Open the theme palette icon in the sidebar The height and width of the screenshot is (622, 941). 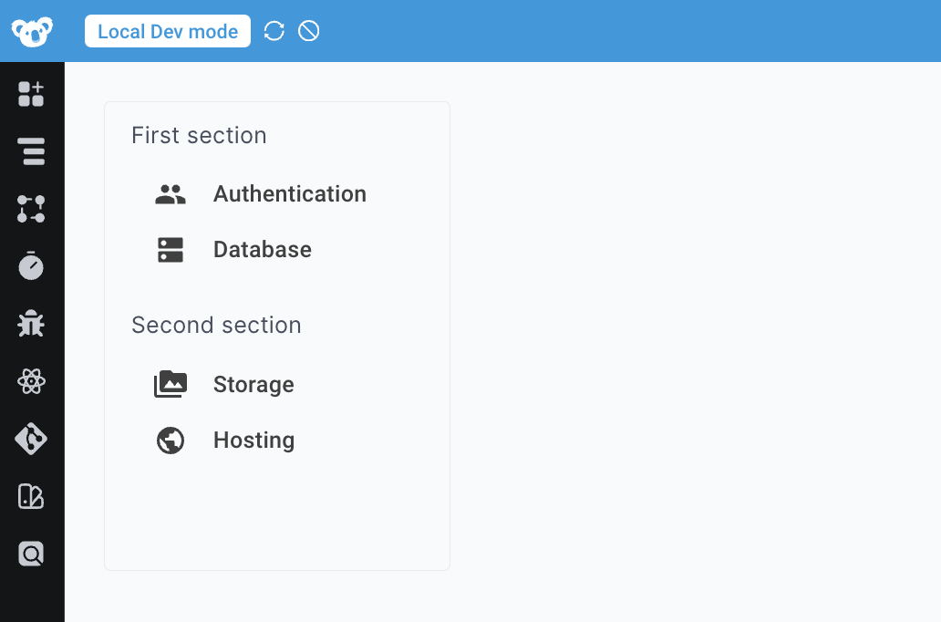click(32, 496)
